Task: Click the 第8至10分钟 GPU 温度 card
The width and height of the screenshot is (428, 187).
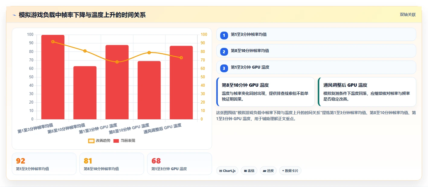Action: [265, 92]
